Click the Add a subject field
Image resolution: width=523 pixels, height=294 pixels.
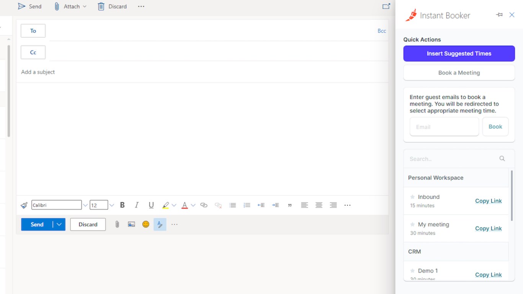tap(202, 72)
